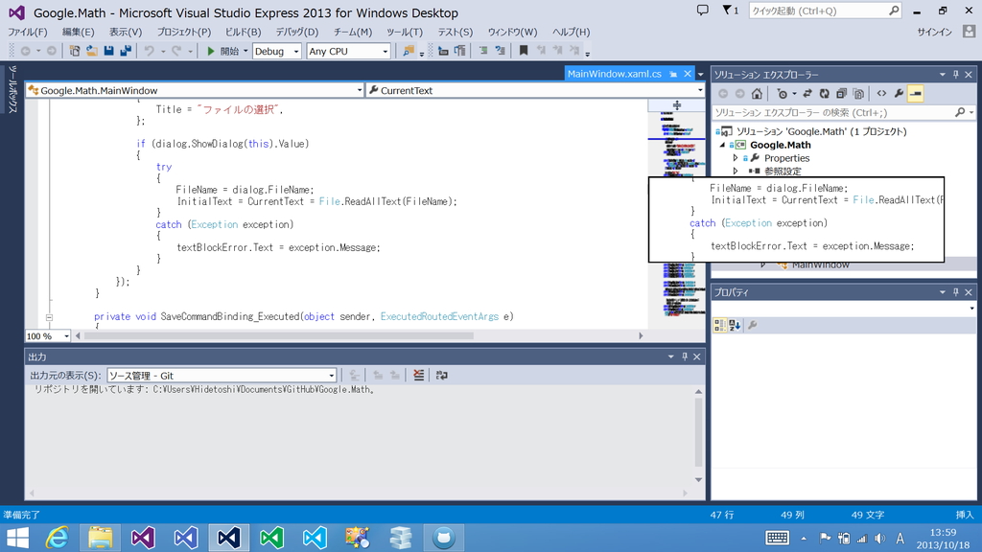Click the Save All toolbar icon
This screenshot has width=982, height=552.
click(126, 52)
